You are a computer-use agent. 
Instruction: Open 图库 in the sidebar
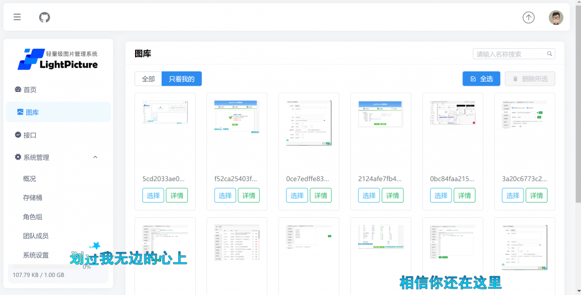click(58, 112)
